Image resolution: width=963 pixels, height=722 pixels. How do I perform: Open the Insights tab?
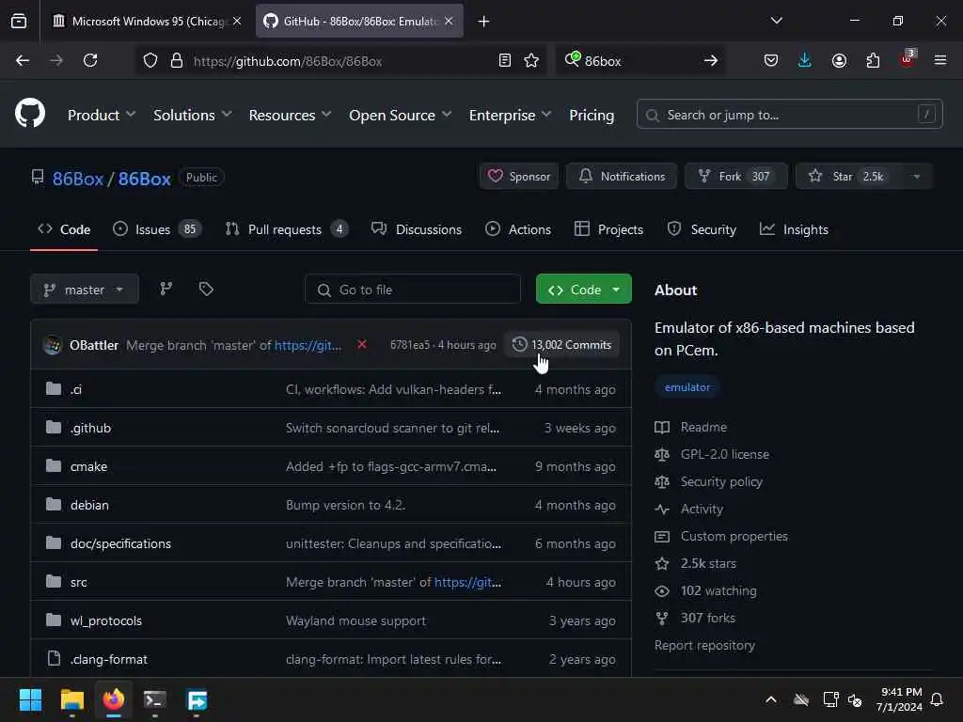tap(794, 229)
